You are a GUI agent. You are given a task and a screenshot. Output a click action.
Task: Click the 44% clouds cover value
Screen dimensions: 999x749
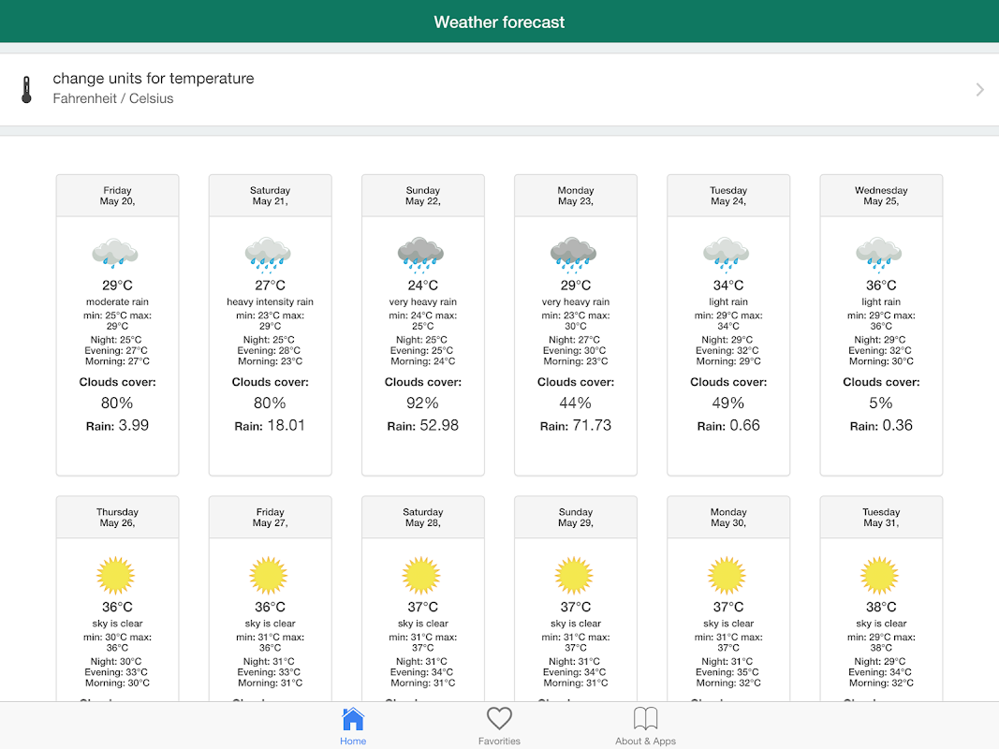575,404
